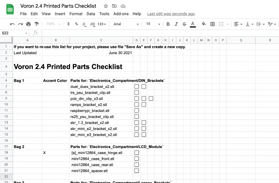This screenshot has width=279, height=183.
Task: Tick the raspberrypi_bracket.stl checkbox
Action: coord(136,111)
